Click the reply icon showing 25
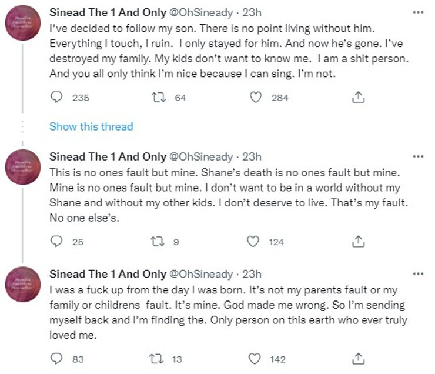This screenshot has height=374, width=435. (x=57, y=241)
